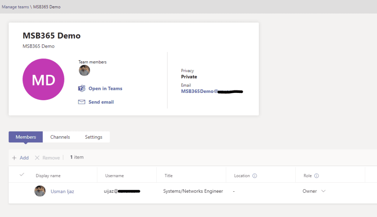The image size is (377, 217).
Task: Click the envelope icon beside Send email
Action: point(81,102)
